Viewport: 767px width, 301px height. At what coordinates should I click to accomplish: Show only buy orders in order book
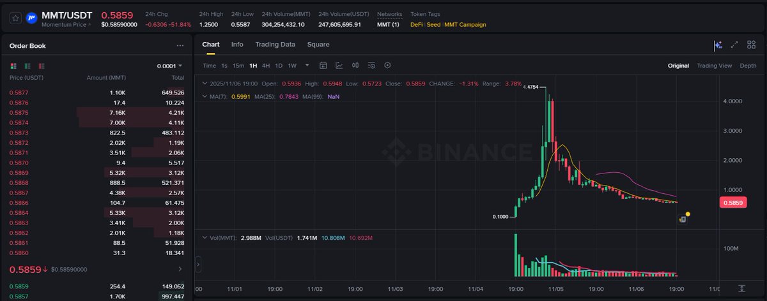[27, 66]
